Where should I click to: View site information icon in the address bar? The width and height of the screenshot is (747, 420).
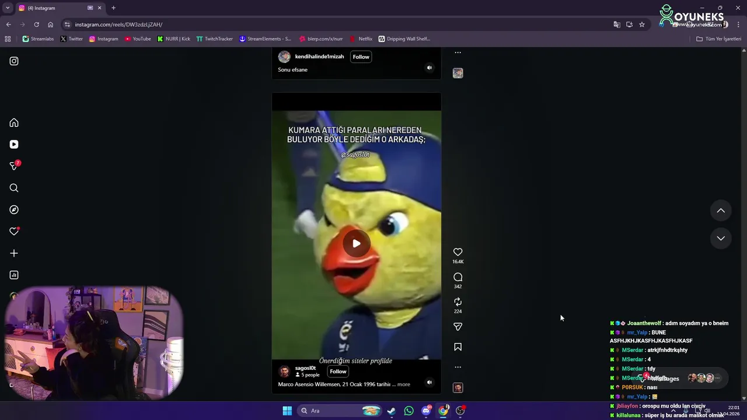[68, 24]
